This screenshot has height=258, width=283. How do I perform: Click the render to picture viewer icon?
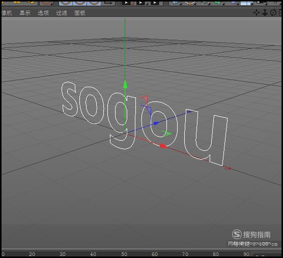(142, 3)
